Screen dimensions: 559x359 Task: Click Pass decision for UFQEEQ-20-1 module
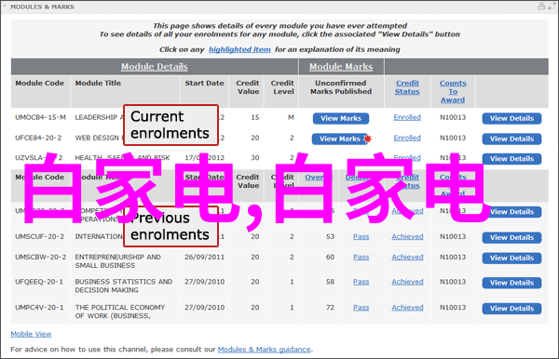(x=361, y=282)
